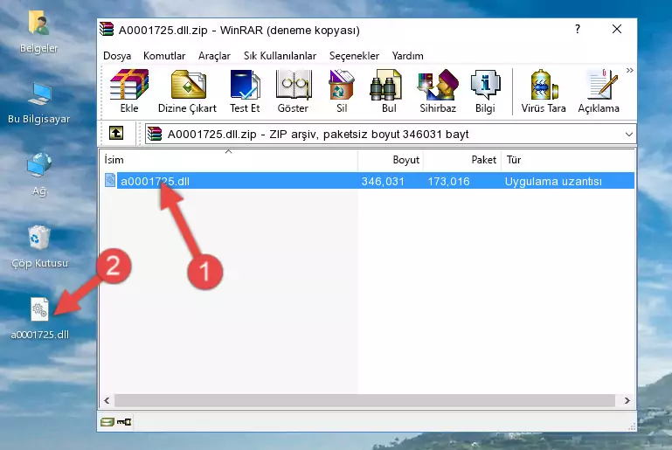
Task: Click the horizontal scrollbar track
Action: (364, 400)
